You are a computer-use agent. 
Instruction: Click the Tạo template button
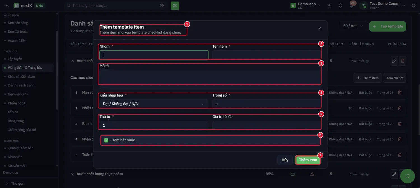click(x=388, y=26)
